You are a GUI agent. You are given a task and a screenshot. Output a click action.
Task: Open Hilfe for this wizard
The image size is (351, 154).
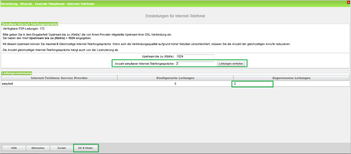14,148
